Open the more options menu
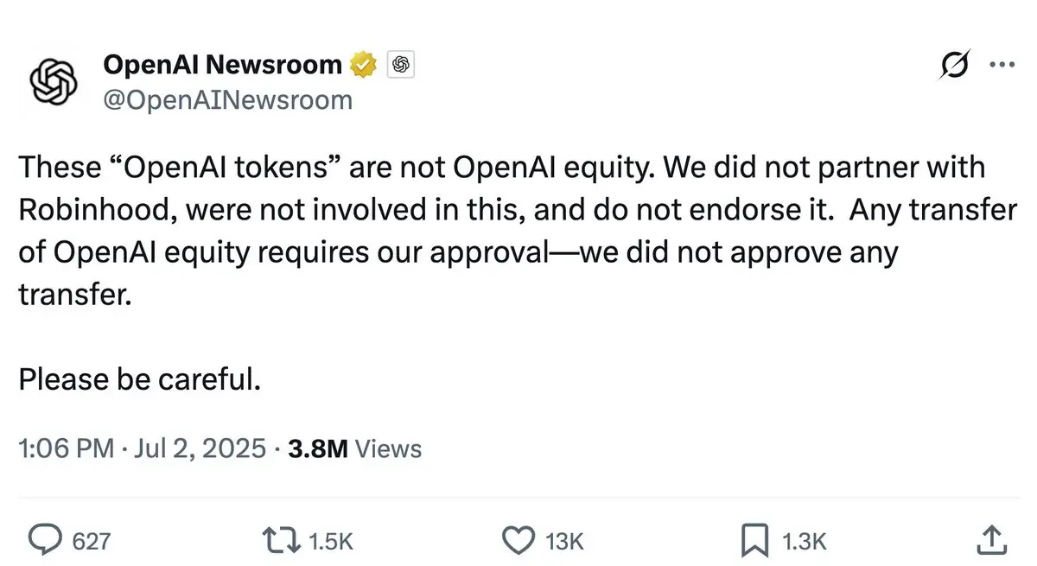 [x=1002, y=63]
